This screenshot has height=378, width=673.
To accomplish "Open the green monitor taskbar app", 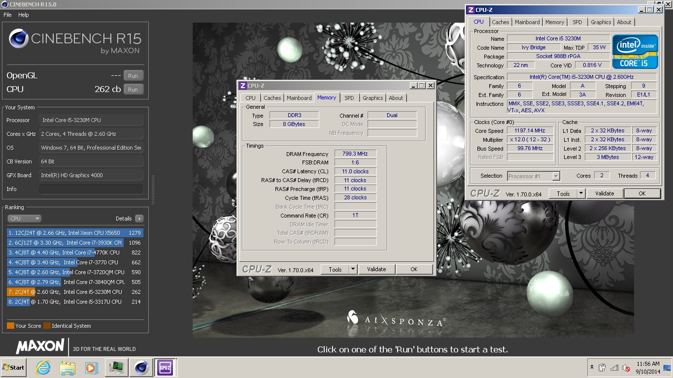I will 117,368.
